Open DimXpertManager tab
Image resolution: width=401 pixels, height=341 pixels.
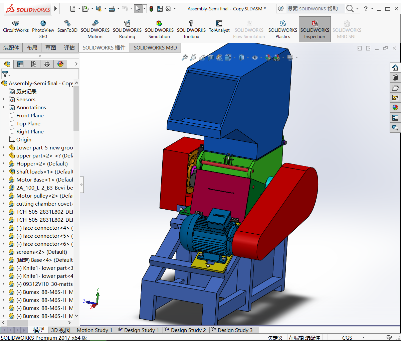tap(47, 64)
